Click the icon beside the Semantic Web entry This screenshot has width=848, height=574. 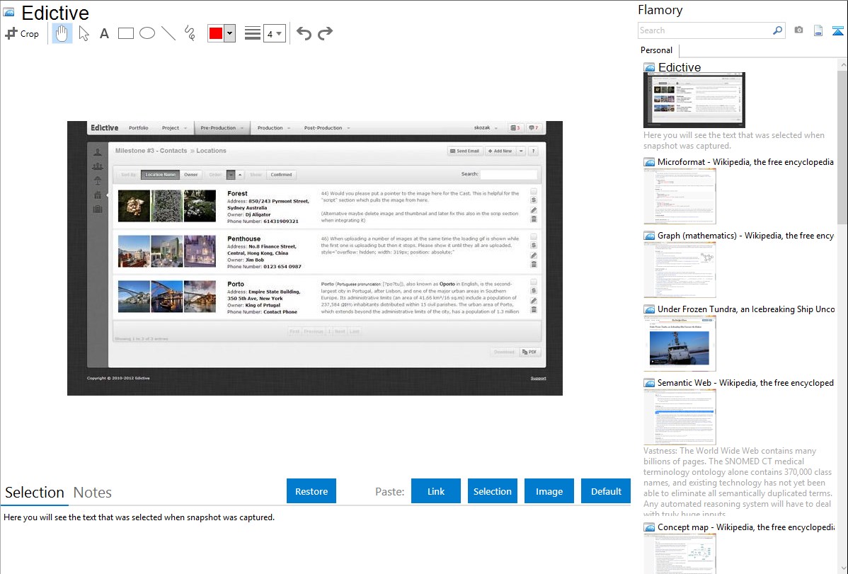(650, 383)
